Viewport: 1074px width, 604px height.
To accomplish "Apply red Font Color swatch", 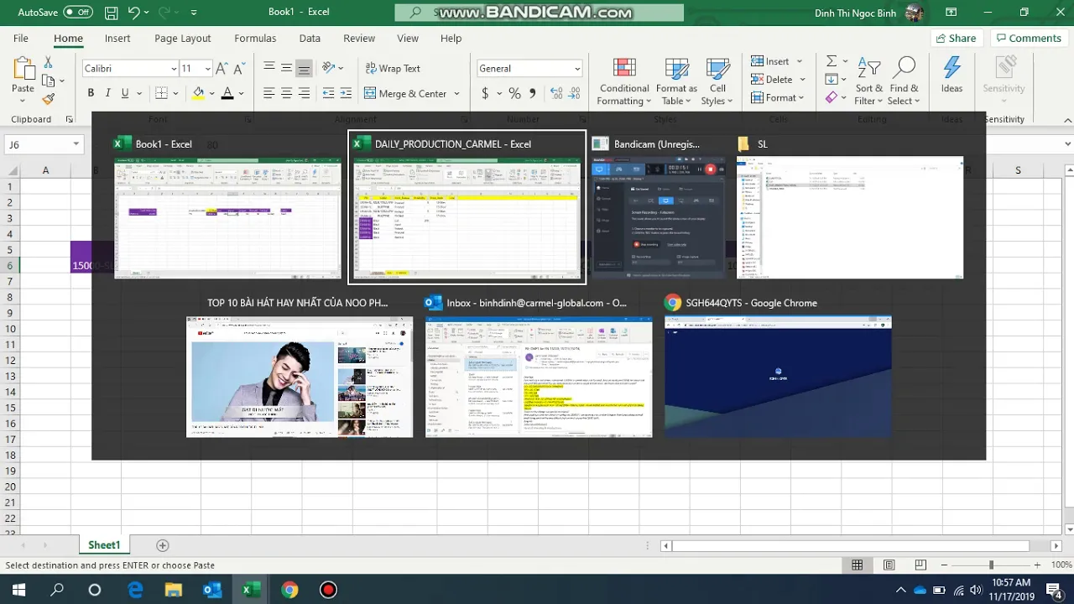I will [x=227, y=93].
